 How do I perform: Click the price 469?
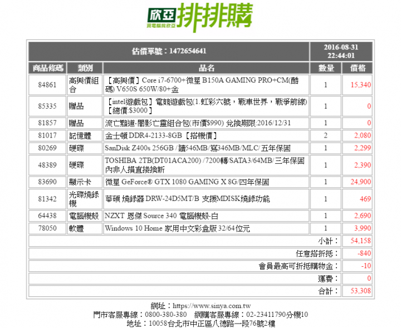click(365, 199)
